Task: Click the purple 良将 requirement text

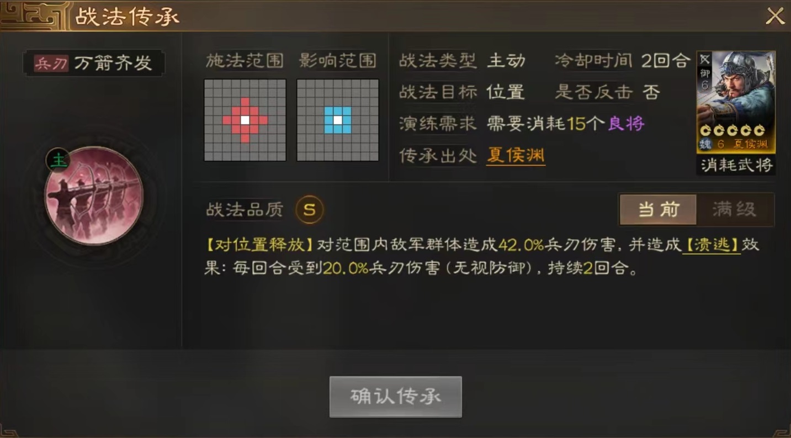Action: pyautogui.click(x=626, y=123)
